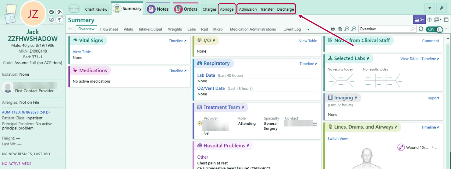Switch to the Chart Review tab
This screenshot has width=451, height=169.
(96, 9)
